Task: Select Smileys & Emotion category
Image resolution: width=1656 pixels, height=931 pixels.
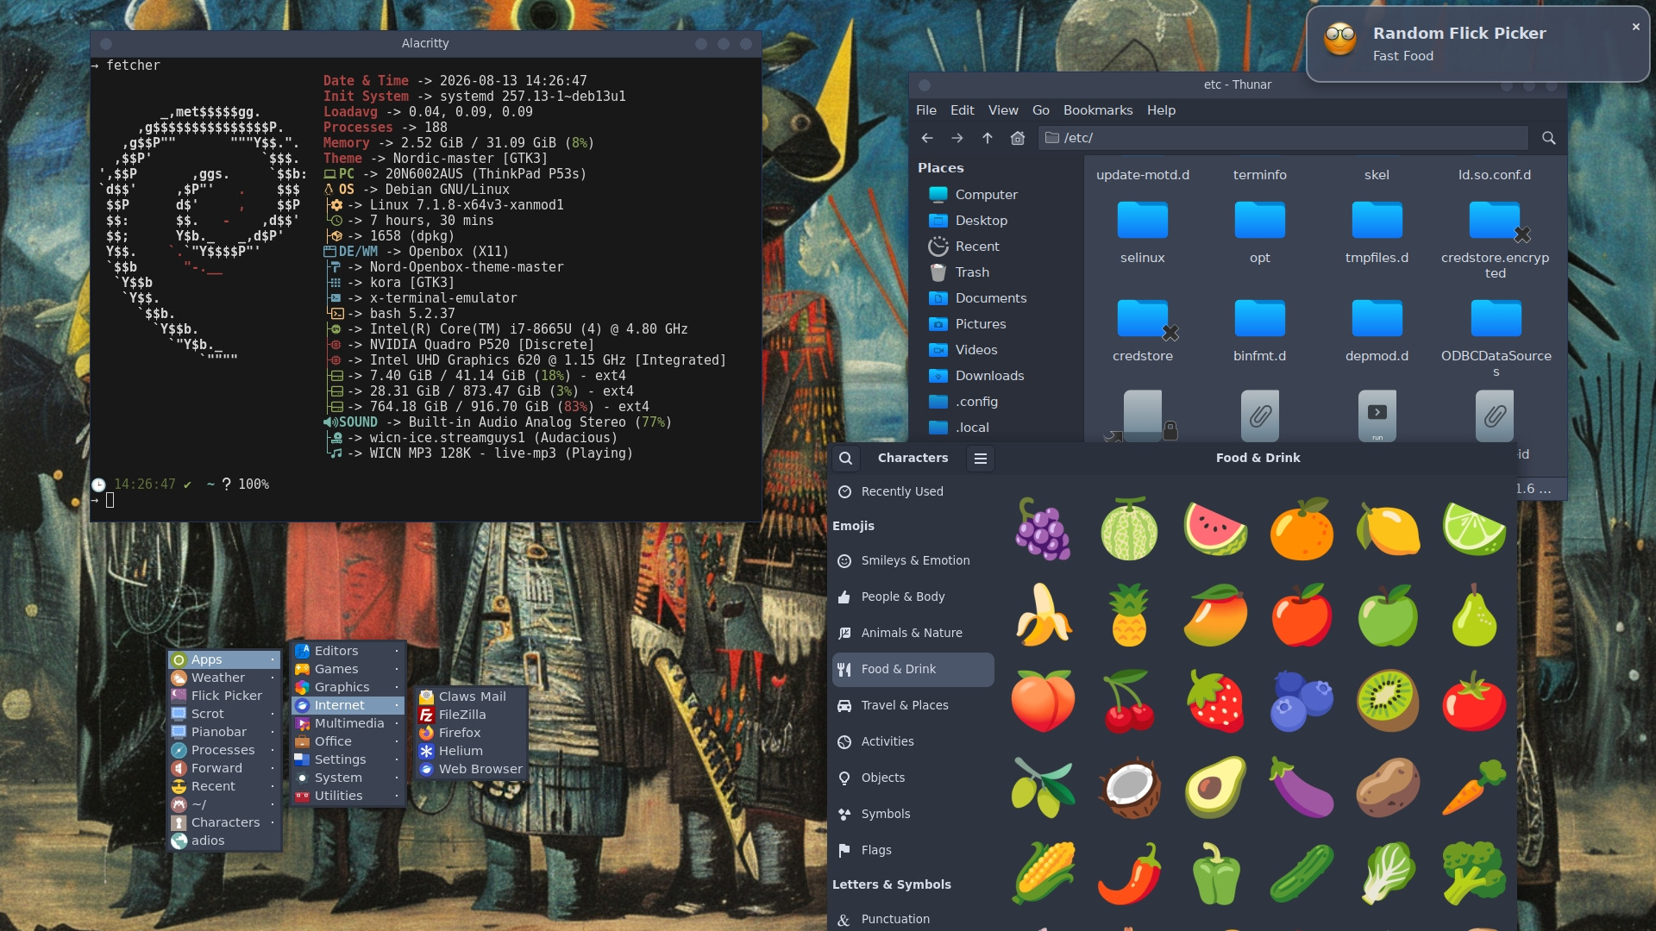Action: coord(913,560)
